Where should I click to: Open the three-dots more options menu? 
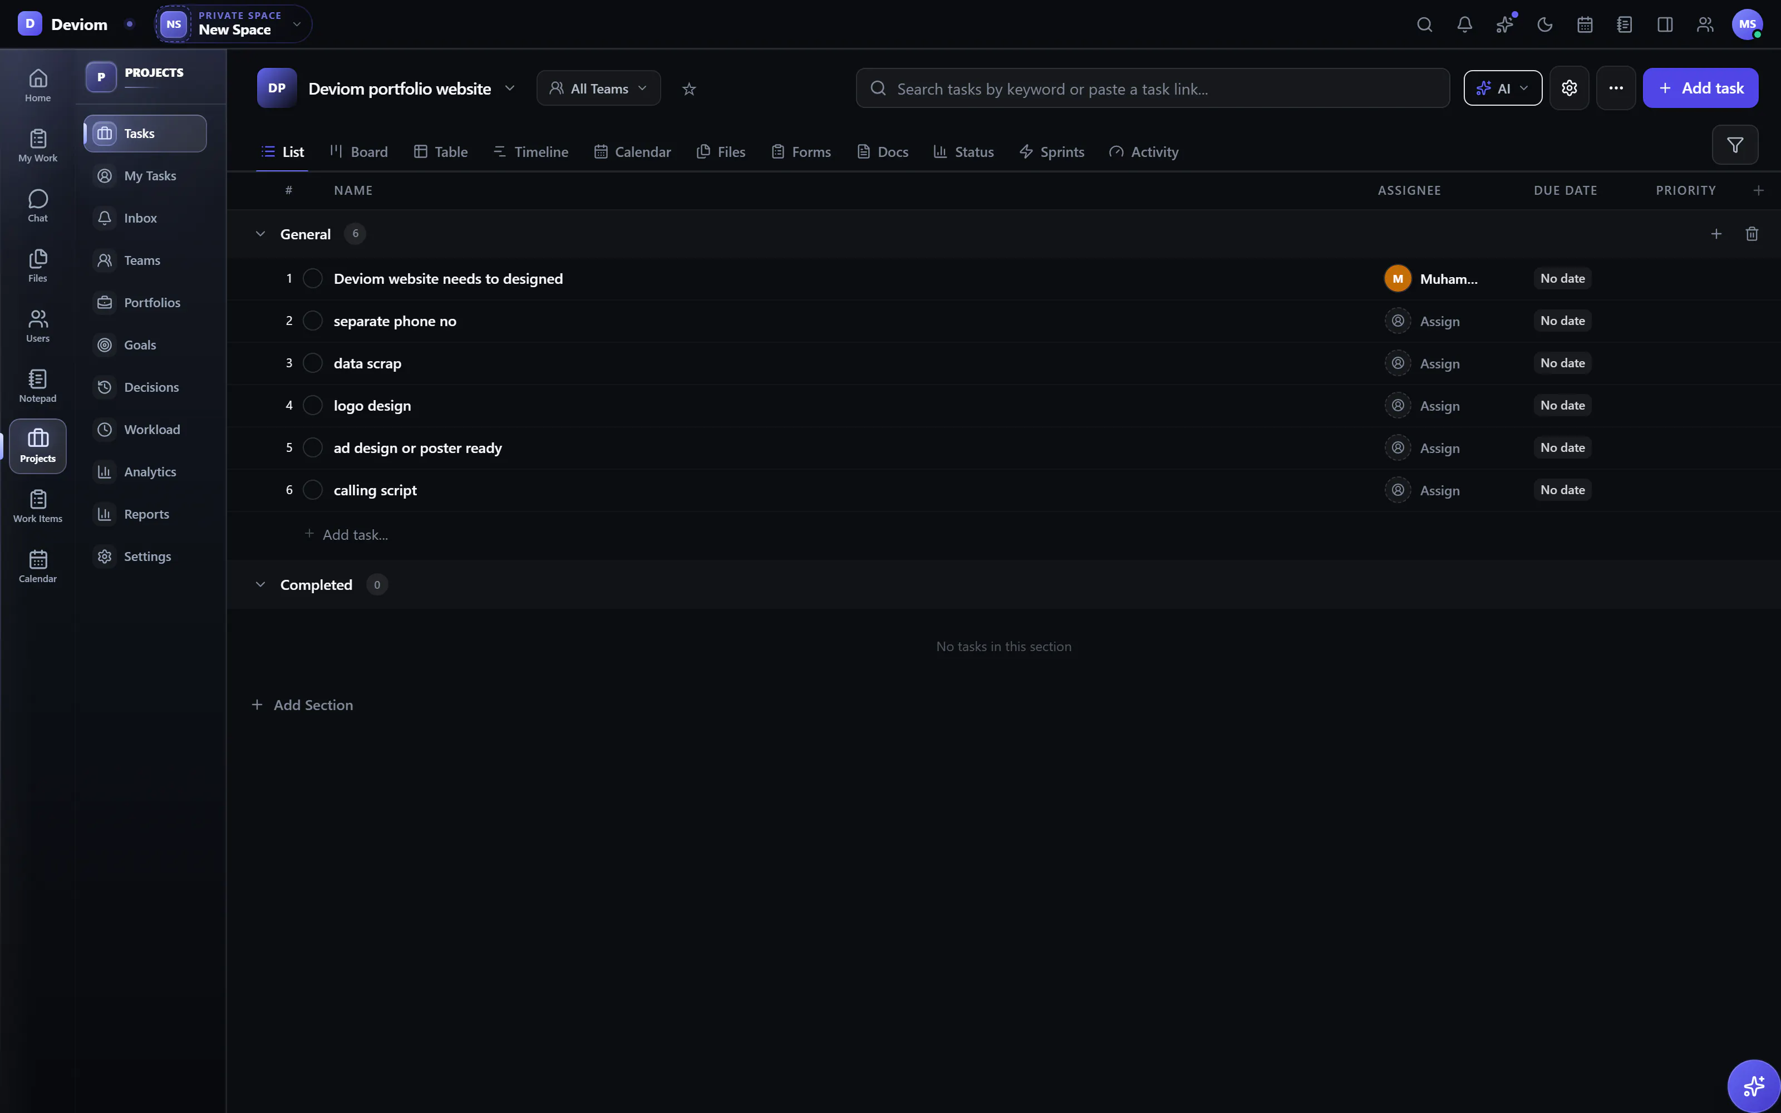[1616, 87]
